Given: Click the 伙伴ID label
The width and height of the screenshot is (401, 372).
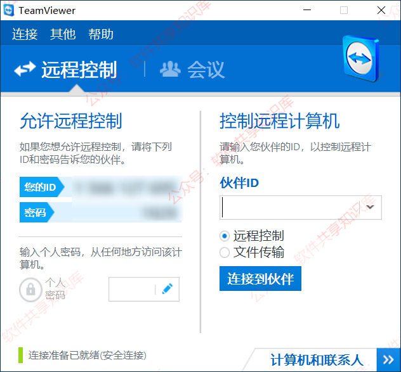Looking at the screenshot, I should click(x=239, y=183).
